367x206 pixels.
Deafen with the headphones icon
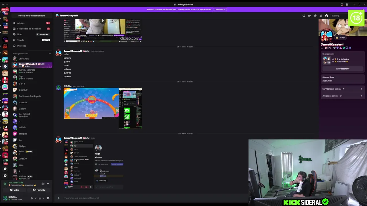tap(40, 198)
